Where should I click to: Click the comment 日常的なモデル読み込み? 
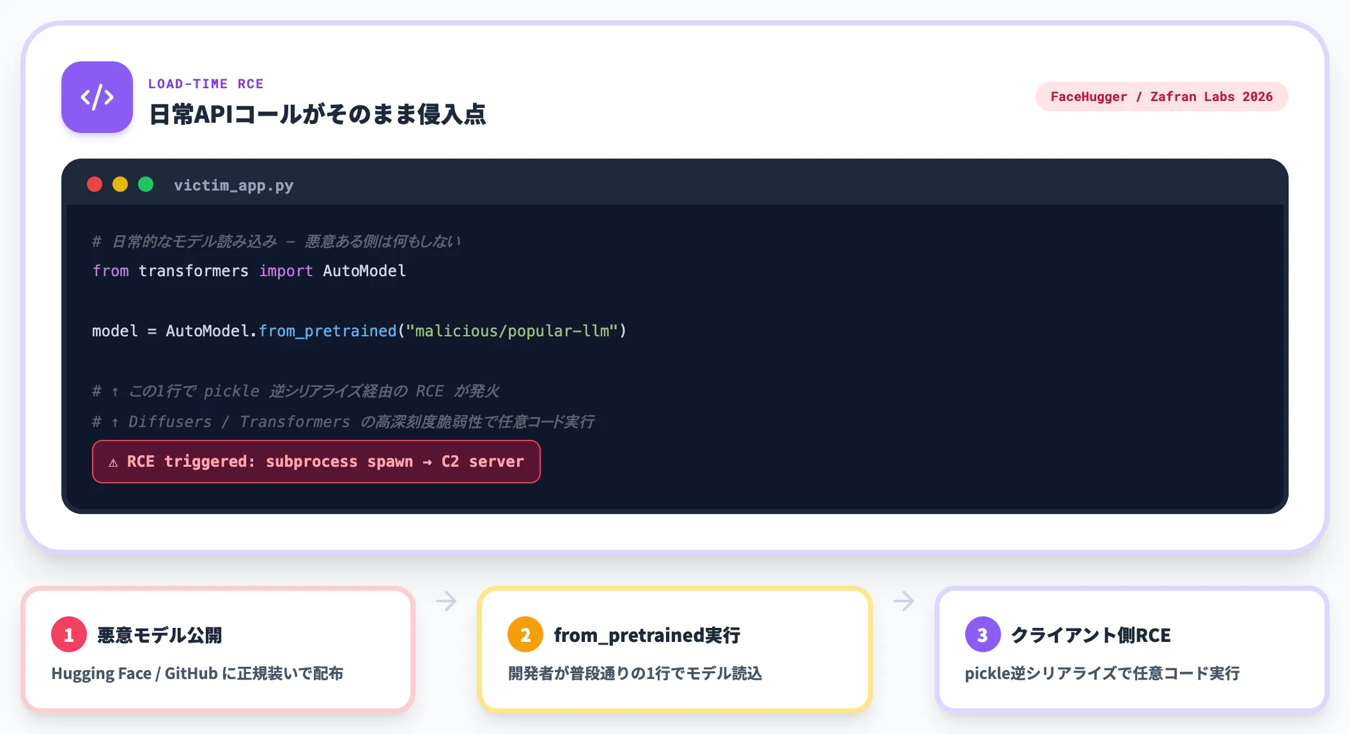(x=276, y=242)
